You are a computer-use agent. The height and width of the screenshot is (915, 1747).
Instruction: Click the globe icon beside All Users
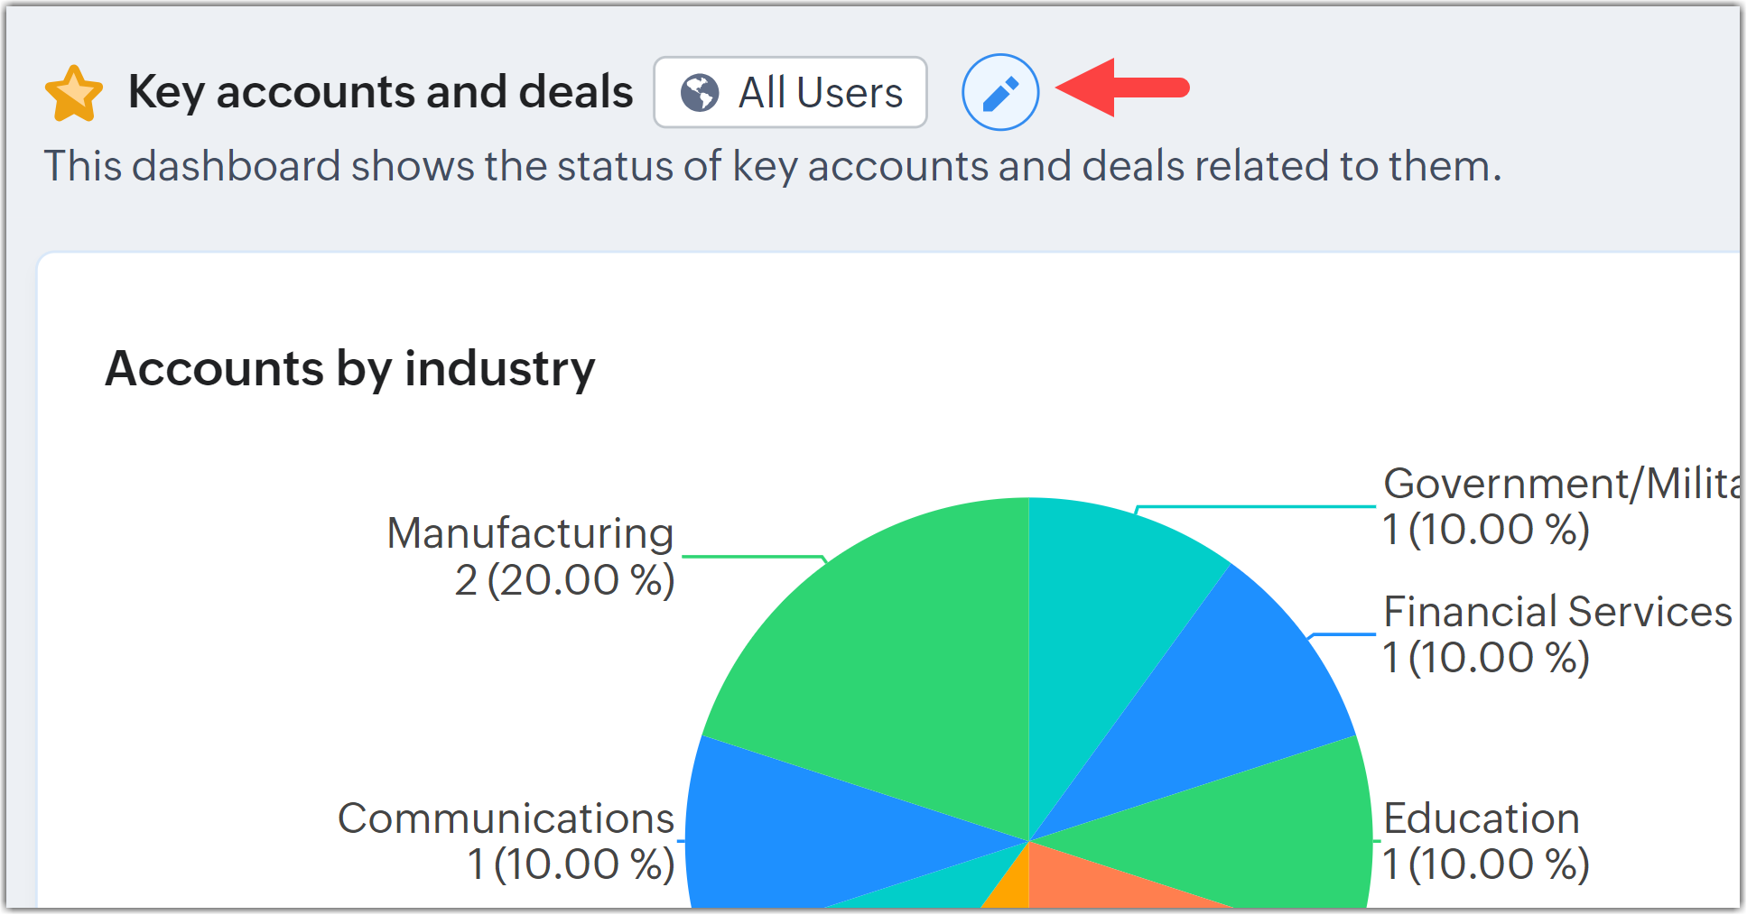[700, 93]
